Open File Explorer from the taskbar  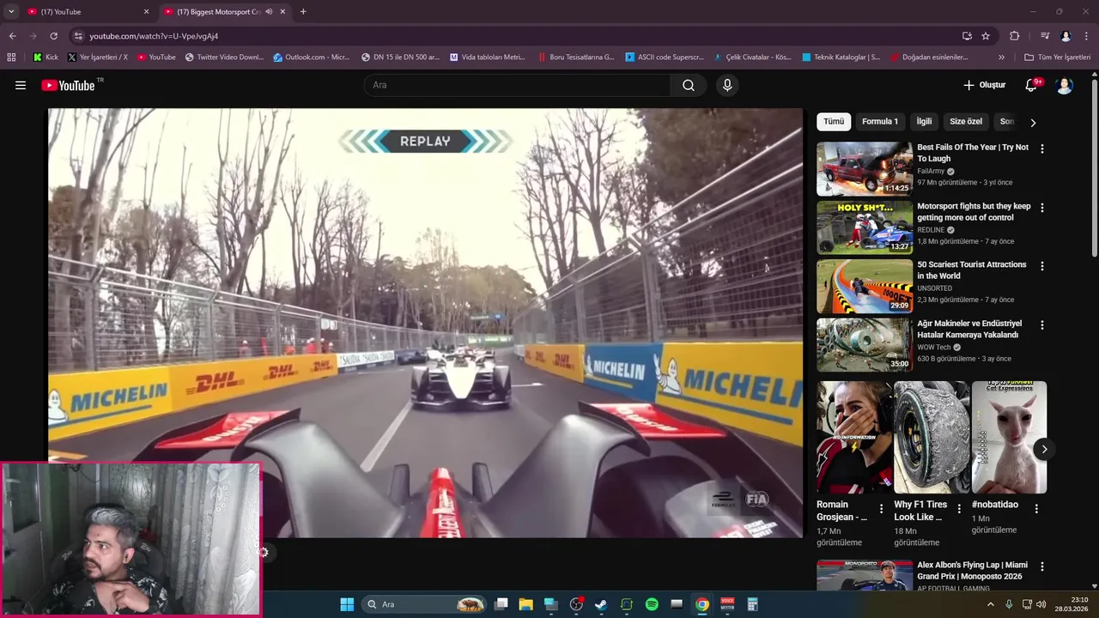[525, 604]
